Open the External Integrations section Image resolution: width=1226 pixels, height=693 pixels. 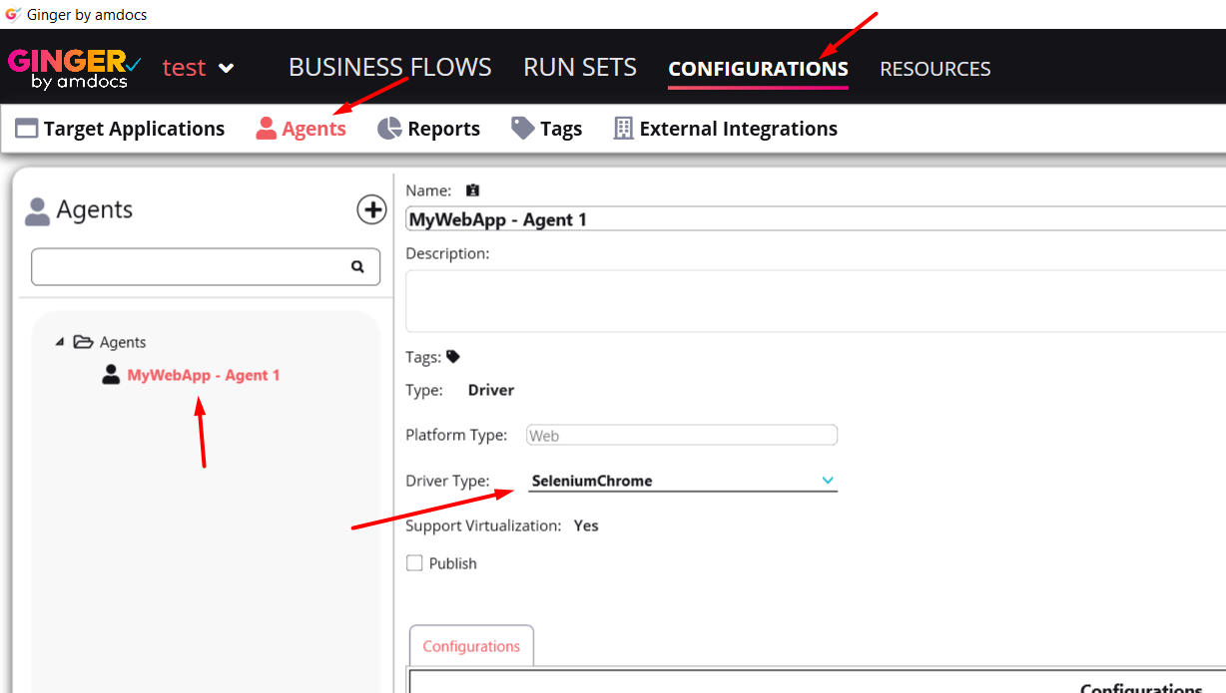point(725,129)
